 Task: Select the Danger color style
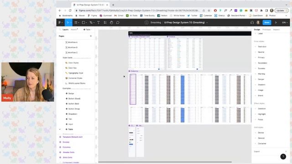[261, 79]
